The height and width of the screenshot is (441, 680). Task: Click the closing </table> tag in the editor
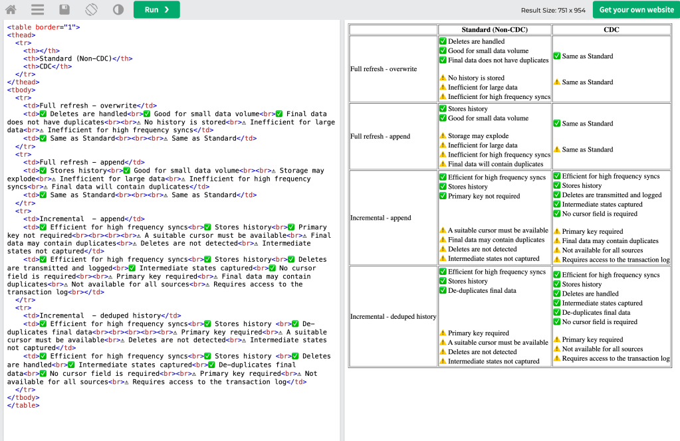[23, 405]
